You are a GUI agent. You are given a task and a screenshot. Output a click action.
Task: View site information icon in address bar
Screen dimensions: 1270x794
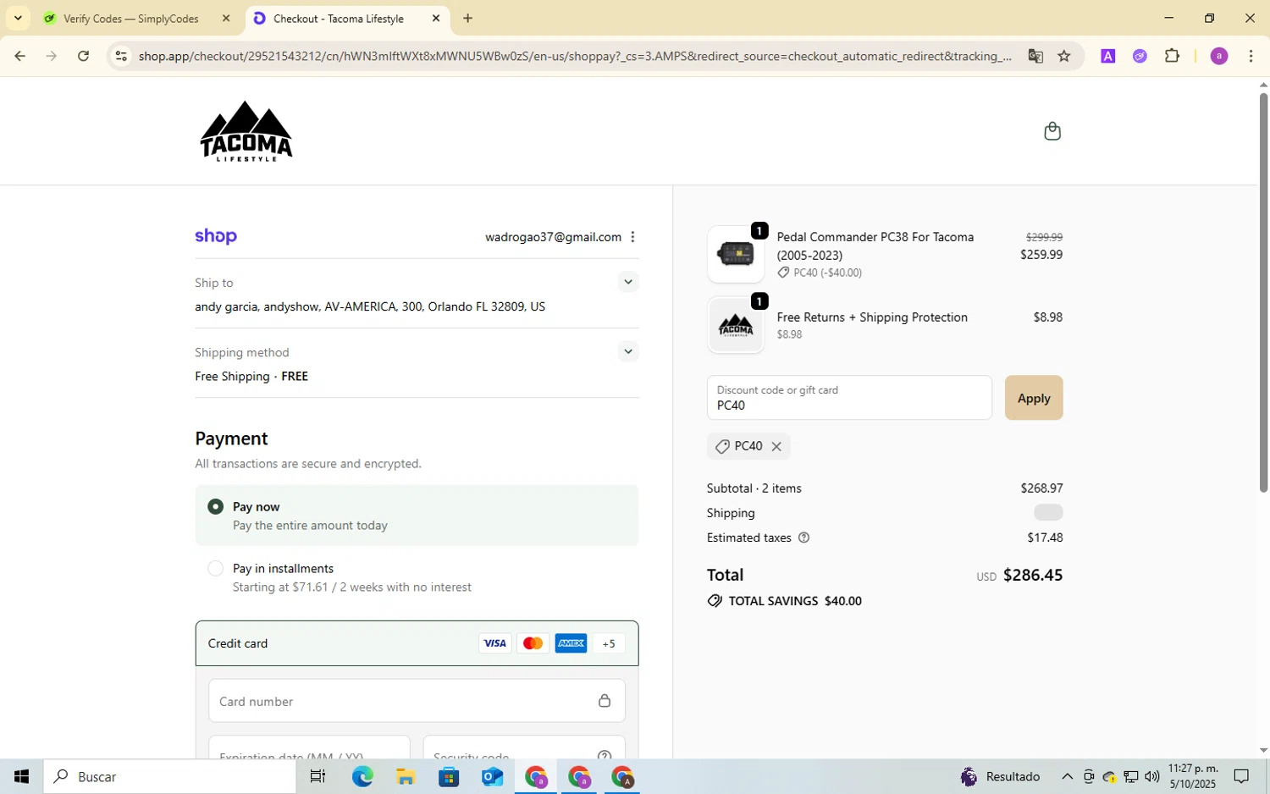[121, 56]
